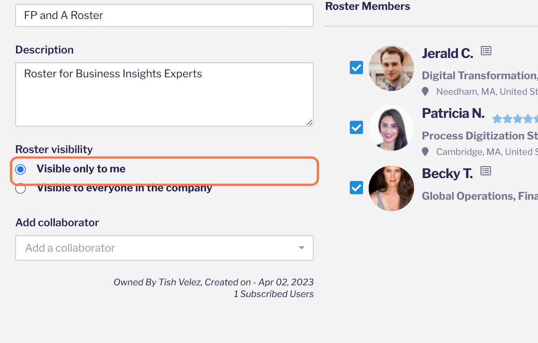Open the Add a collaborator combo box
The width and height of the screenshot is (538, 343).
point(157,248)
